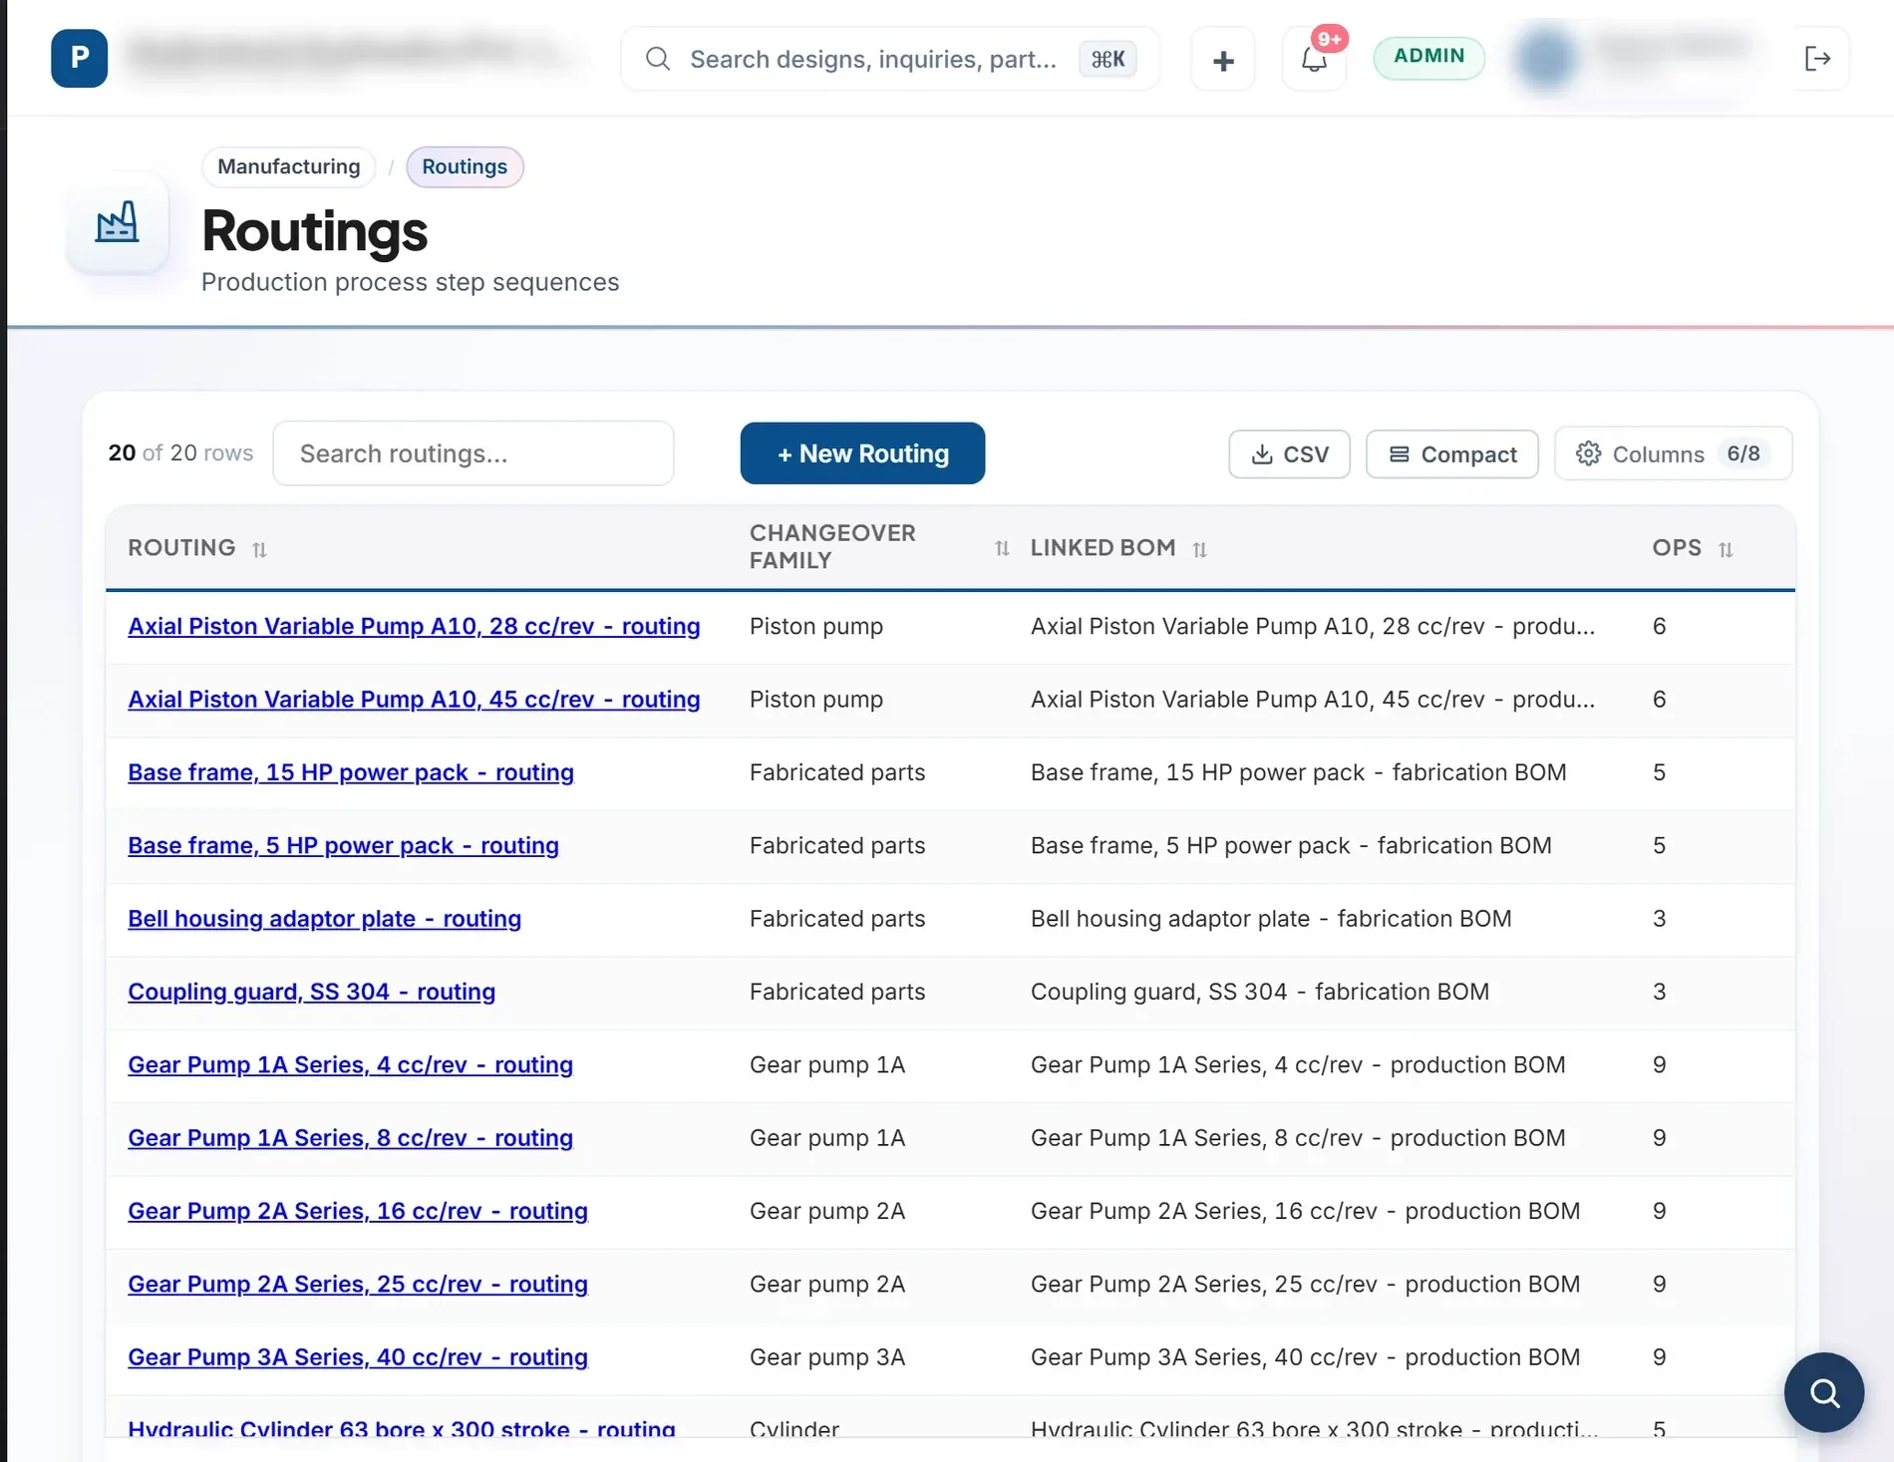The height and width of the screenshot is (1462, 1894).
Task: Open Base frame, 5 HP power pack routing
Action: coord(343,845)
